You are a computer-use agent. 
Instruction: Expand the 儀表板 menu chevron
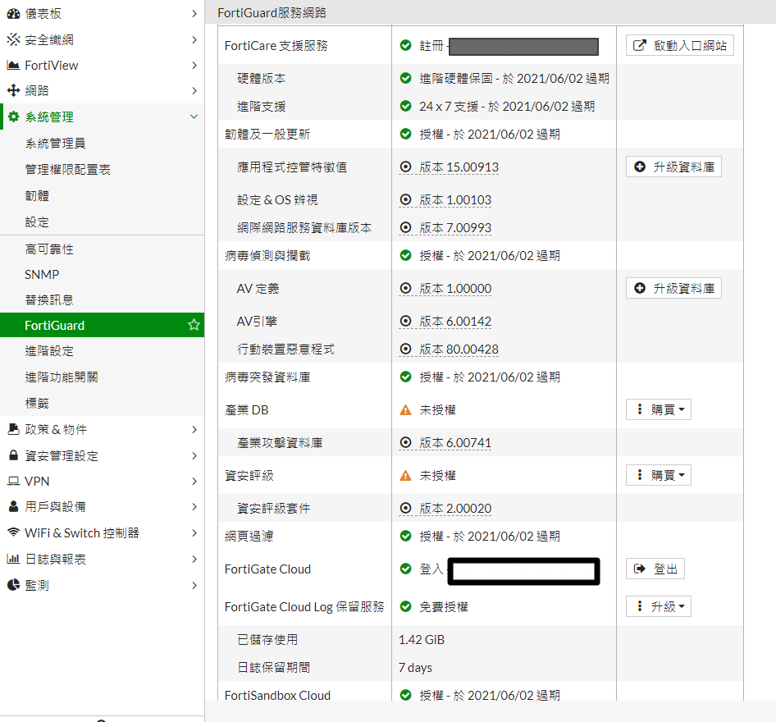(194, 14)
